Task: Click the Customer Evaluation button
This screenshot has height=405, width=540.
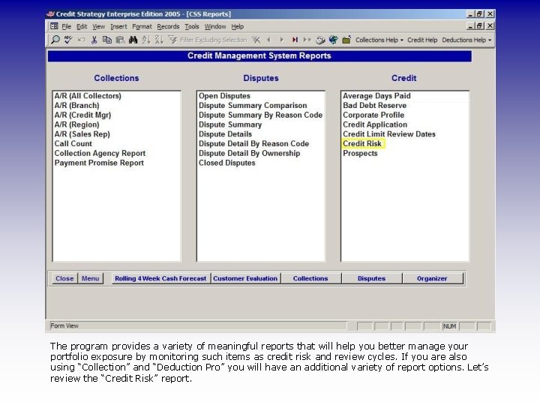Action: [245, 278]
